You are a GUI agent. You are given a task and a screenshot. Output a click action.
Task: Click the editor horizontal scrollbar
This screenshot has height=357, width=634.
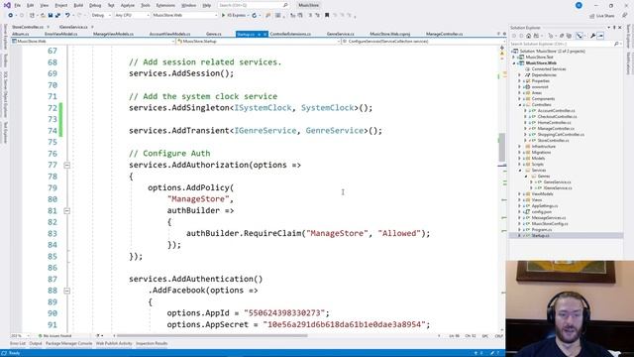click(x=212, y=336)
